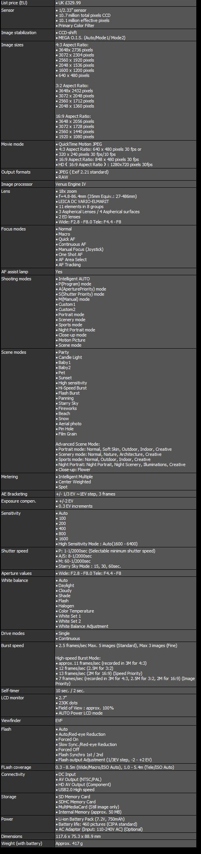
Task: Select the Sensor row heading
Action: [8, 10]
